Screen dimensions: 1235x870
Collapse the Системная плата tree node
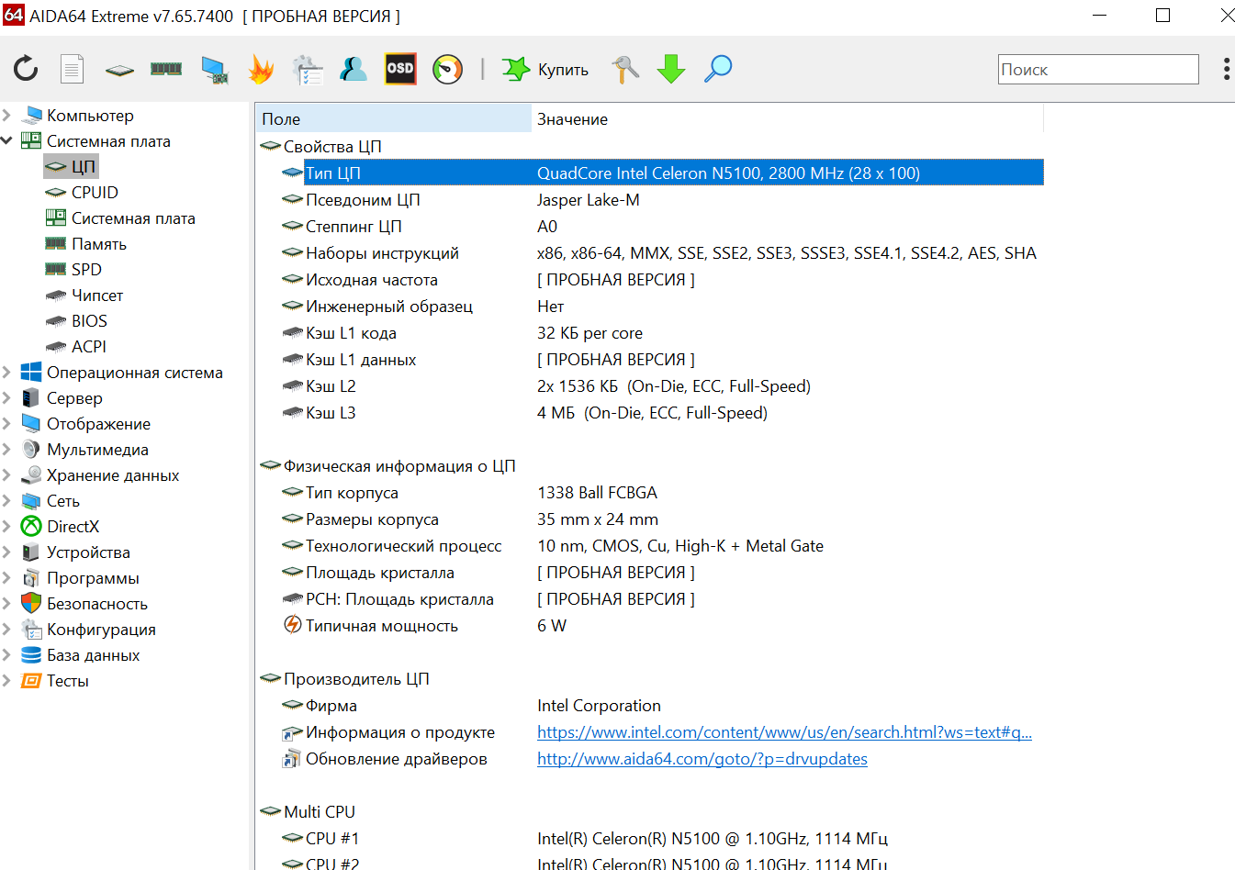(7, 141)
